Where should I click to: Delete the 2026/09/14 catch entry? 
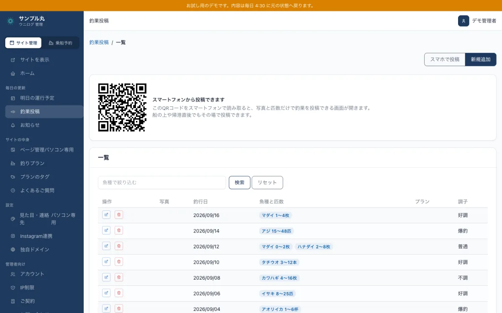click(119, 230)
